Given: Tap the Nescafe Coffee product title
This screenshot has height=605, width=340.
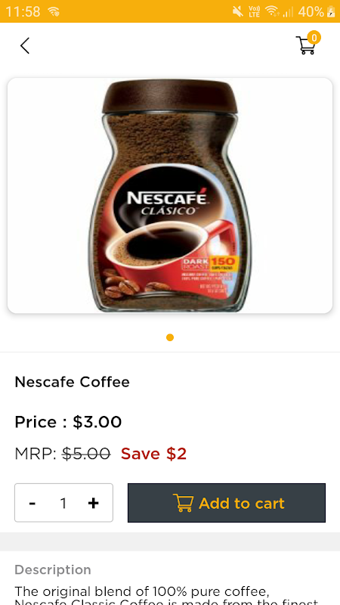Looking at the screenshot, I should click(x=72, y=382).
